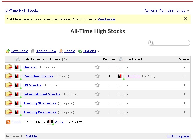Open the Andy account link at top
Viewport: 193px width, 140px height.
[x=181, y=10]
